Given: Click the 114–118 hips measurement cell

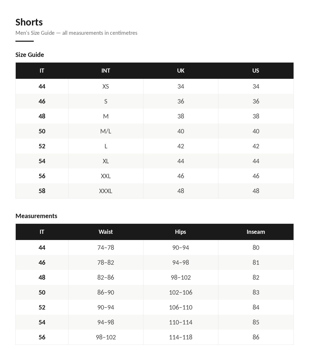Looking at the screenshot, I should click(181, 337).
